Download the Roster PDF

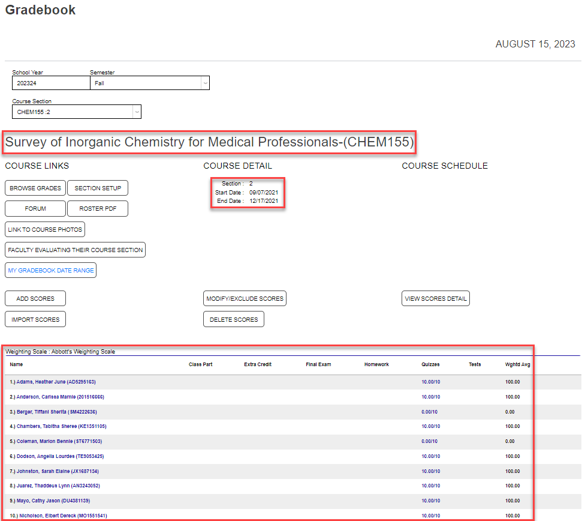pyautogui.click(x=98, y=209)
